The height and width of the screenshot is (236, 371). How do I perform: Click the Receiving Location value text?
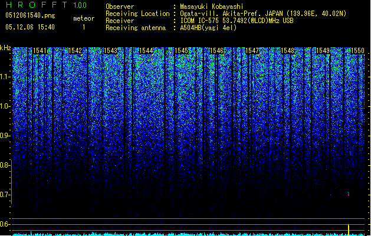[x=263, y=14]
